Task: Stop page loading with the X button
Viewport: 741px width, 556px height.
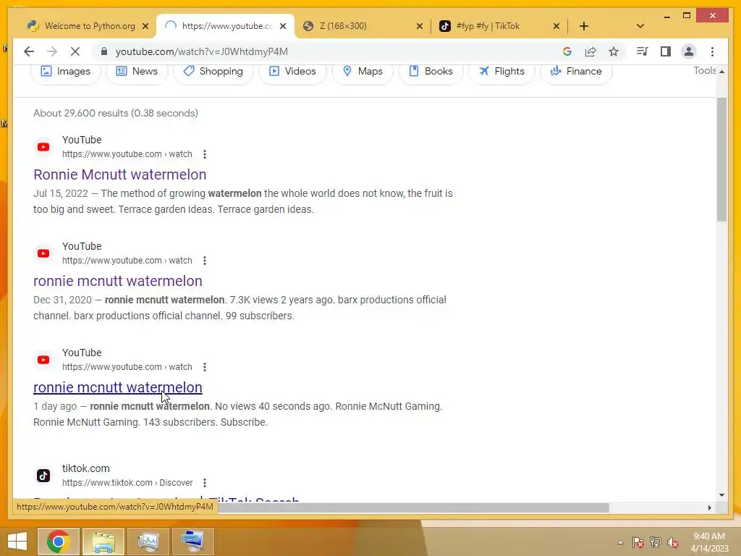Action: (x=75, y=51)
